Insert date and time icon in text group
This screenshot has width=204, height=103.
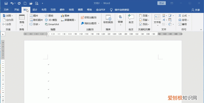(170, 20)
